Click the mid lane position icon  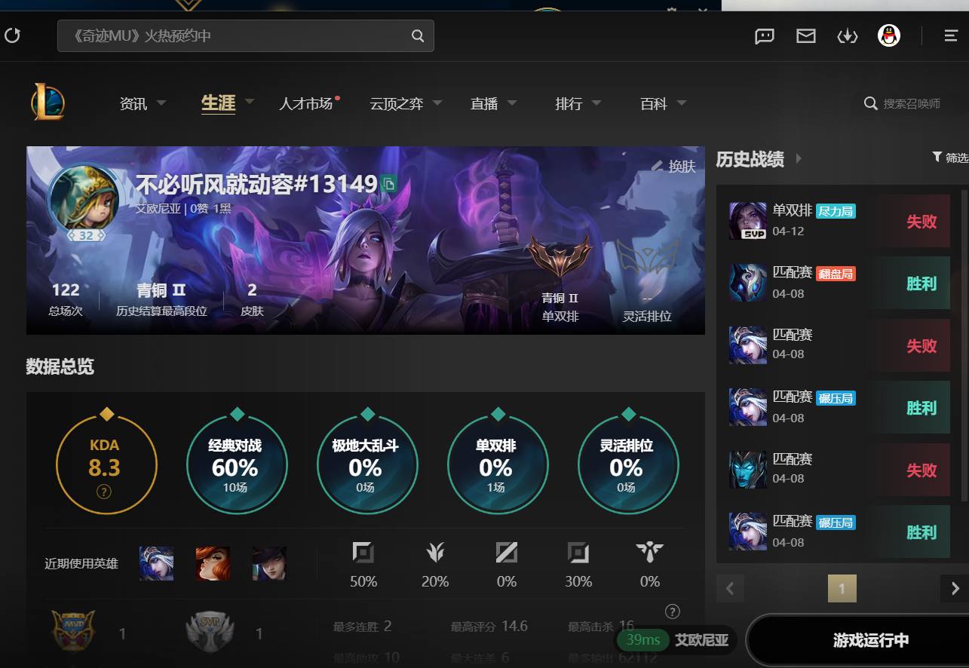point(507,553)
